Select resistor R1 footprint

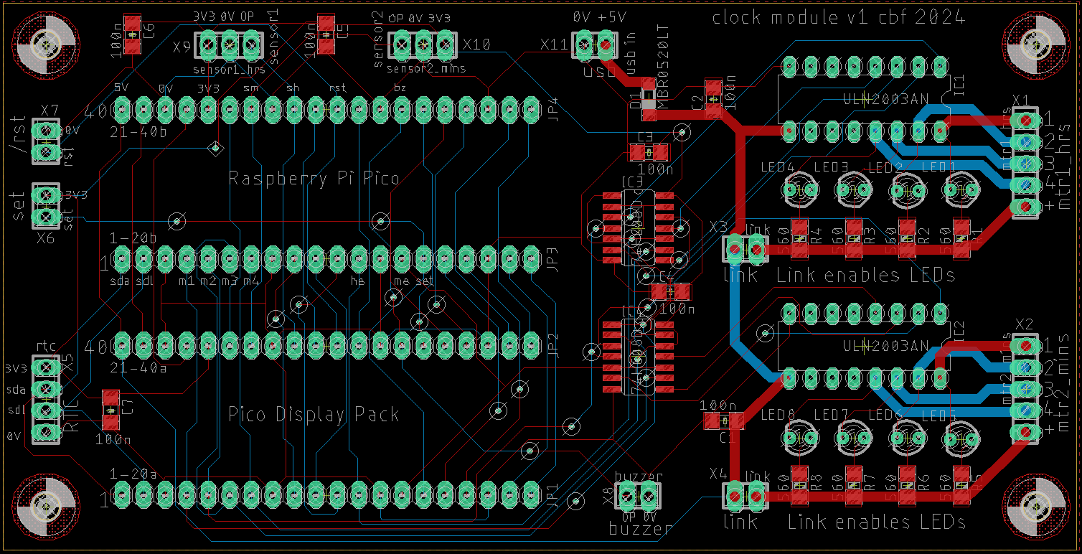961,238
